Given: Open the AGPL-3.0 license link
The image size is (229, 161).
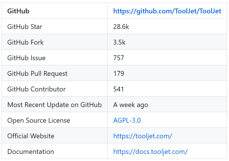Looking at the screenshot, I should (127, 120).
